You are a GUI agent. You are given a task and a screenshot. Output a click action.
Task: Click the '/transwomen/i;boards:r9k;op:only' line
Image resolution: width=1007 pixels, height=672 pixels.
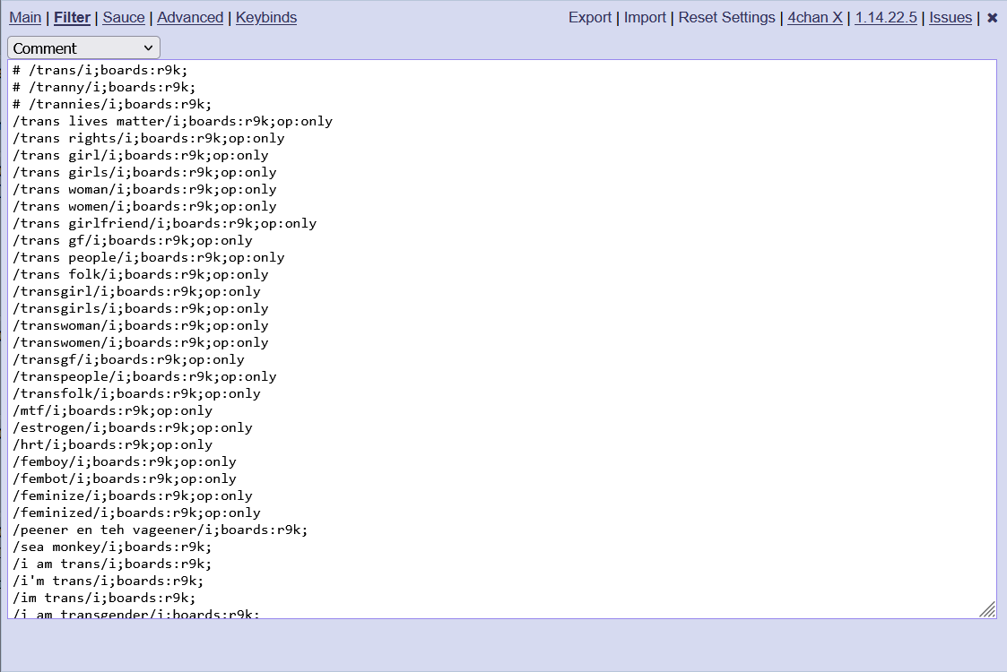(141, 343)
